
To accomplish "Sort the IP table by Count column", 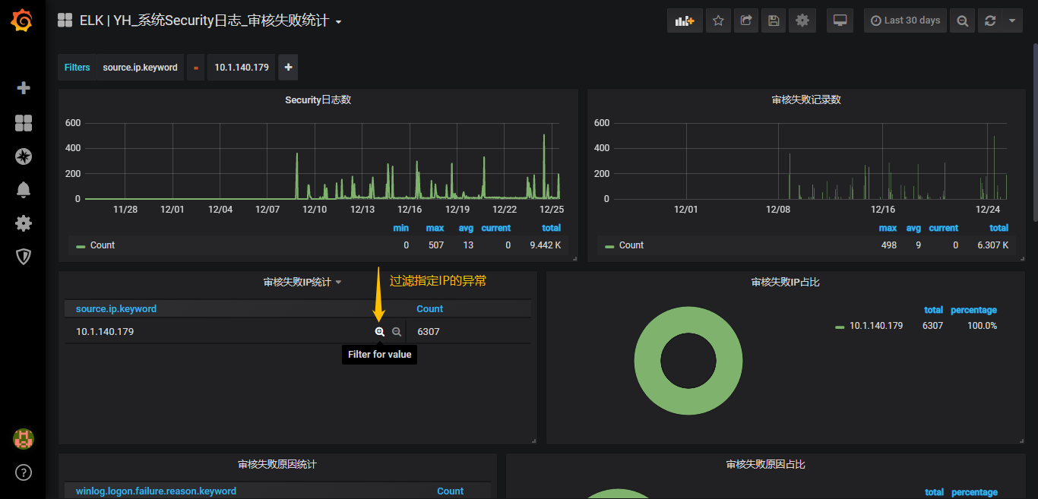I will [x=429, y=308].
